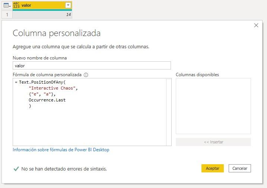This screenshot has height=188, width=267.
Task: Confirm with the Aceptar button
Action: (213, 168)
